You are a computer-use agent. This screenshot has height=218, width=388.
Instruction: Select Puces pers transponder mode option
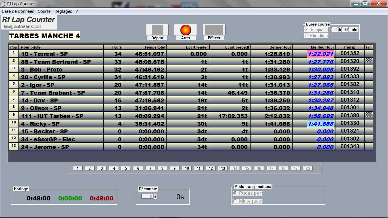click(235, 193)
